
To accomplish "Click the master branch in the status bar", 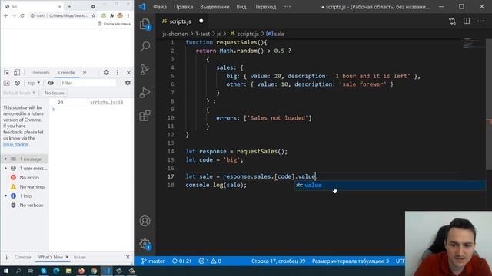I will coord(153,261).
